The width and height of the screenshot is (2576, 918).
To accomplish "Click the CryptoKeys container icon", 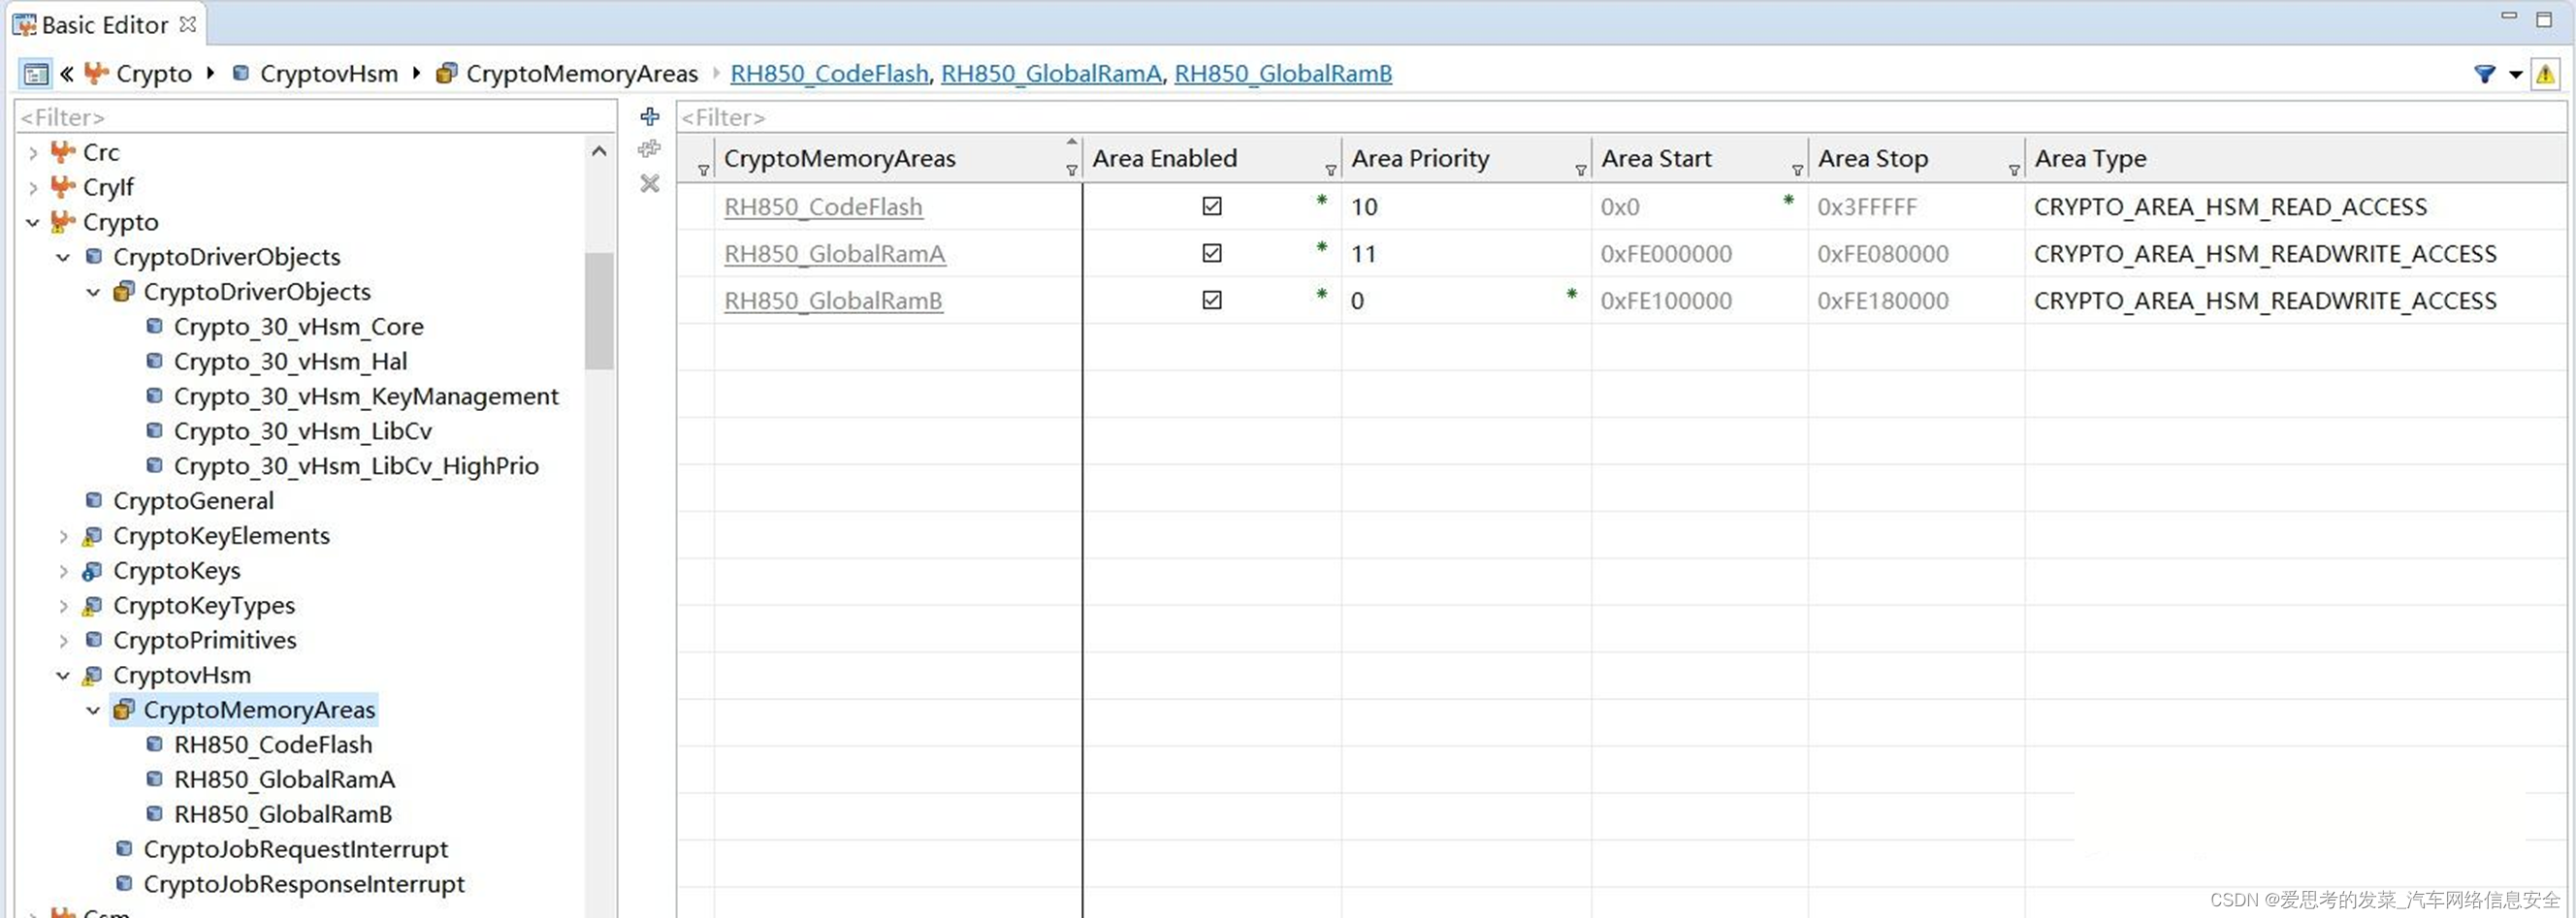I will point(92,571).
